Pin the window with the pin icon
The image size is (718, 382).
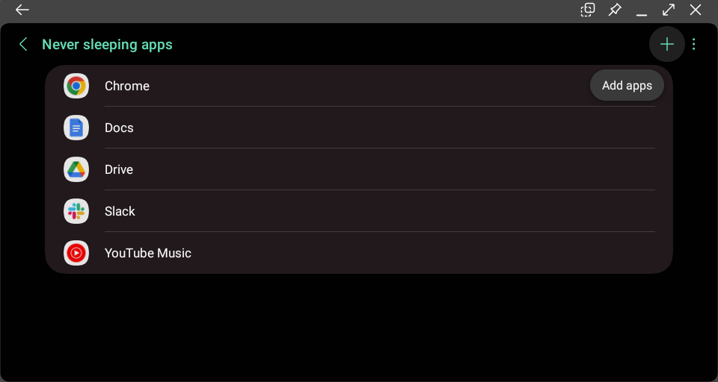pyautogui.click(x=615, y=10)
